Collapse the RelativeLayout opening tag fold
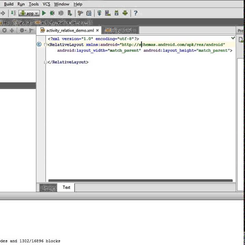Image resolution: width=245 pixels, height=245 pixels. tap(46, 45)
